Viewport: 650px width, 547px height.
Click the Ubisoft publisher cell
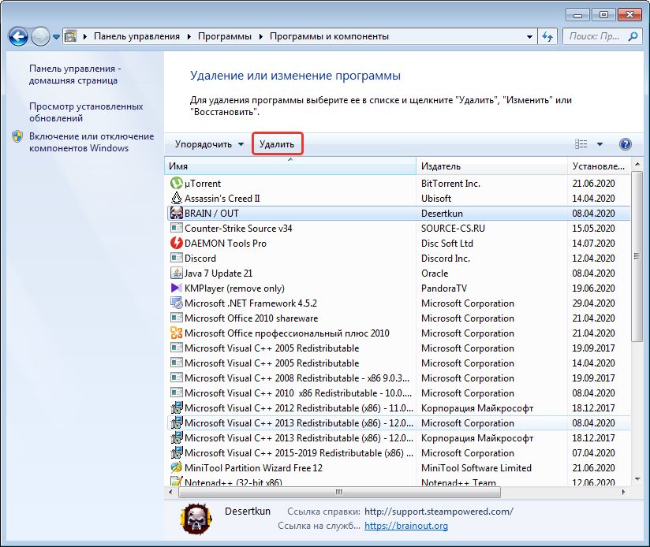click(x=436, y=199)
